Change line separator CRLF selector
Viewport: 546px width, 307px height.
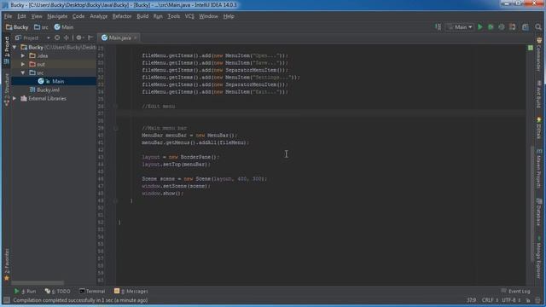pos(490,300)
